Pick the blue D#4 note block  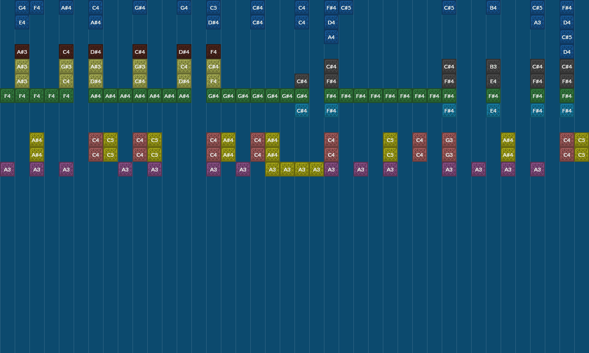(x=214, y=22)
